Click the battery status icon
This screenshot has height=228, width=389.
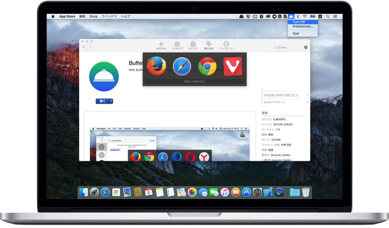[313, 17]
